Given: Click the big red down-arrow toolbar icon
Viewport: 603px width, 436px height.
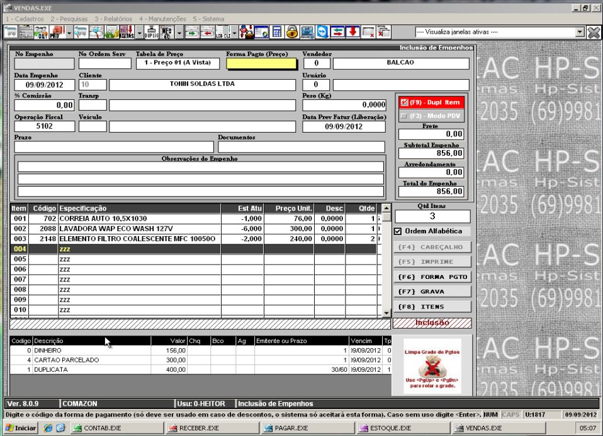Looking at the screenshot, I should pos(352,32).
